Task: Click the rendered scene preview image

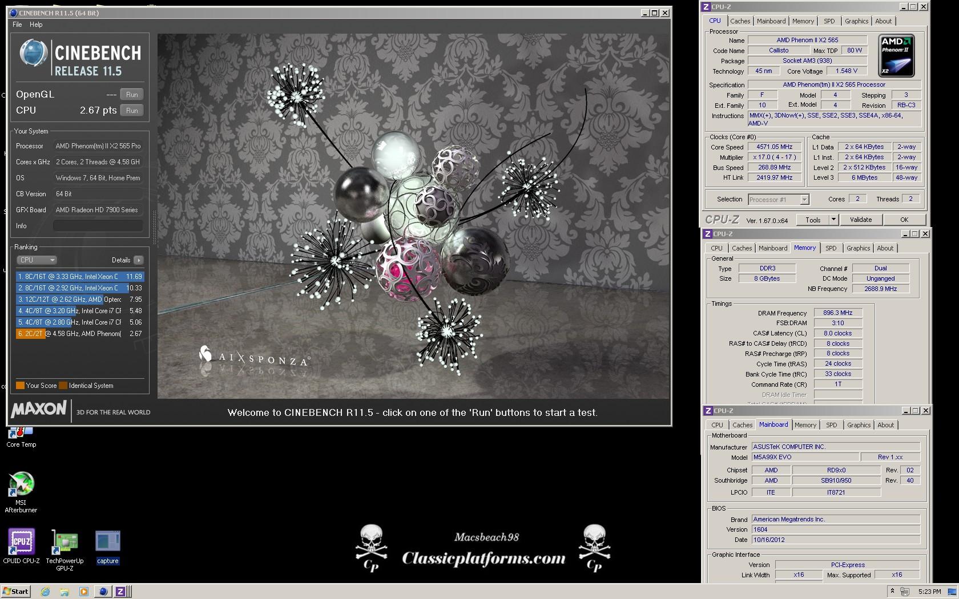Action: pyautogui.click(x=413, y=216)
